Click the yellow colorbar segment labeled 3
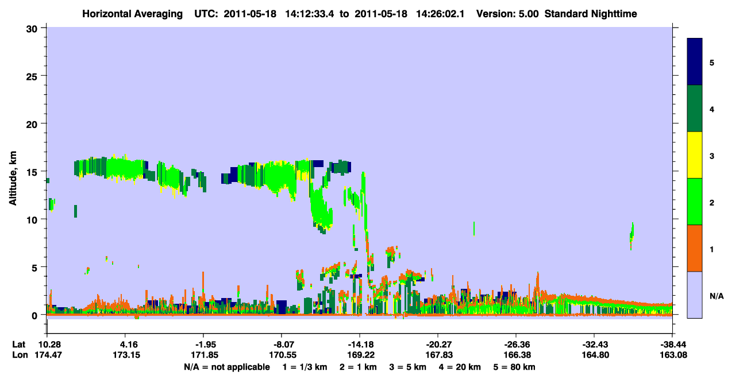The height and width of the screenshot is (383, 747). [695, 155]
